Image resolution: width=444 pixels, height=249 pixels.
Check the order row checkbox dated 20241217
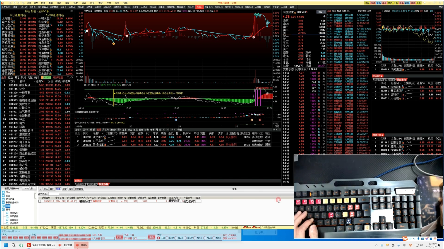40,201
